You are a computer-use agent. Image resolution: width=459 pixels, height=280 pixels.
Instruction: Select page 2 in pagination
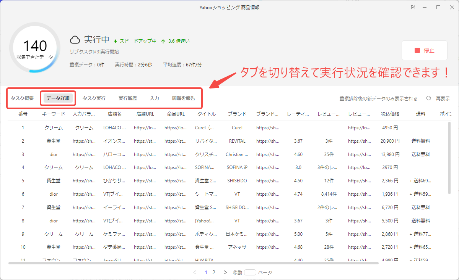pos(214,272)
